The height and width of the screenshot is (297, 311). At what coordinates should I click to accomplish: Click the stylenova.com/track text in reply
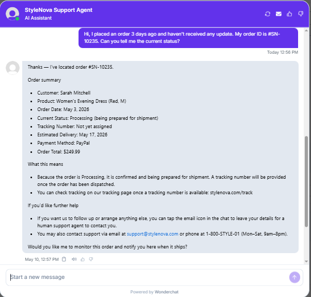(231, 193)
